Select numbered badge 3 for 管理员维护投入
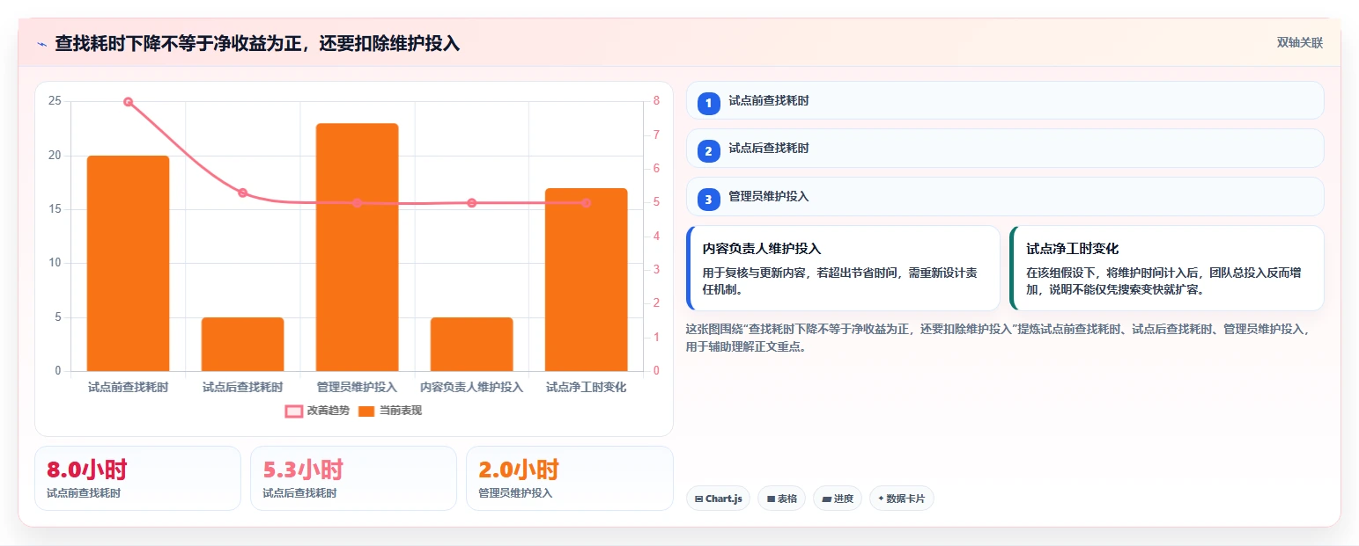 pyautogui.click(x=709, y=200)
